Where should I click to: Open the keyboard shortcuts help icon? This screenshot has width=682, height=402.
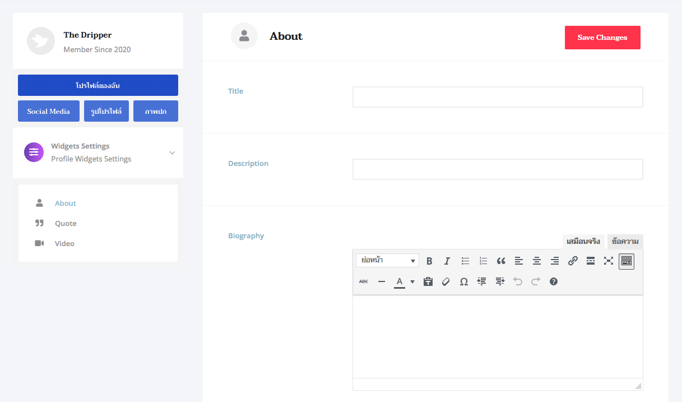554,281
